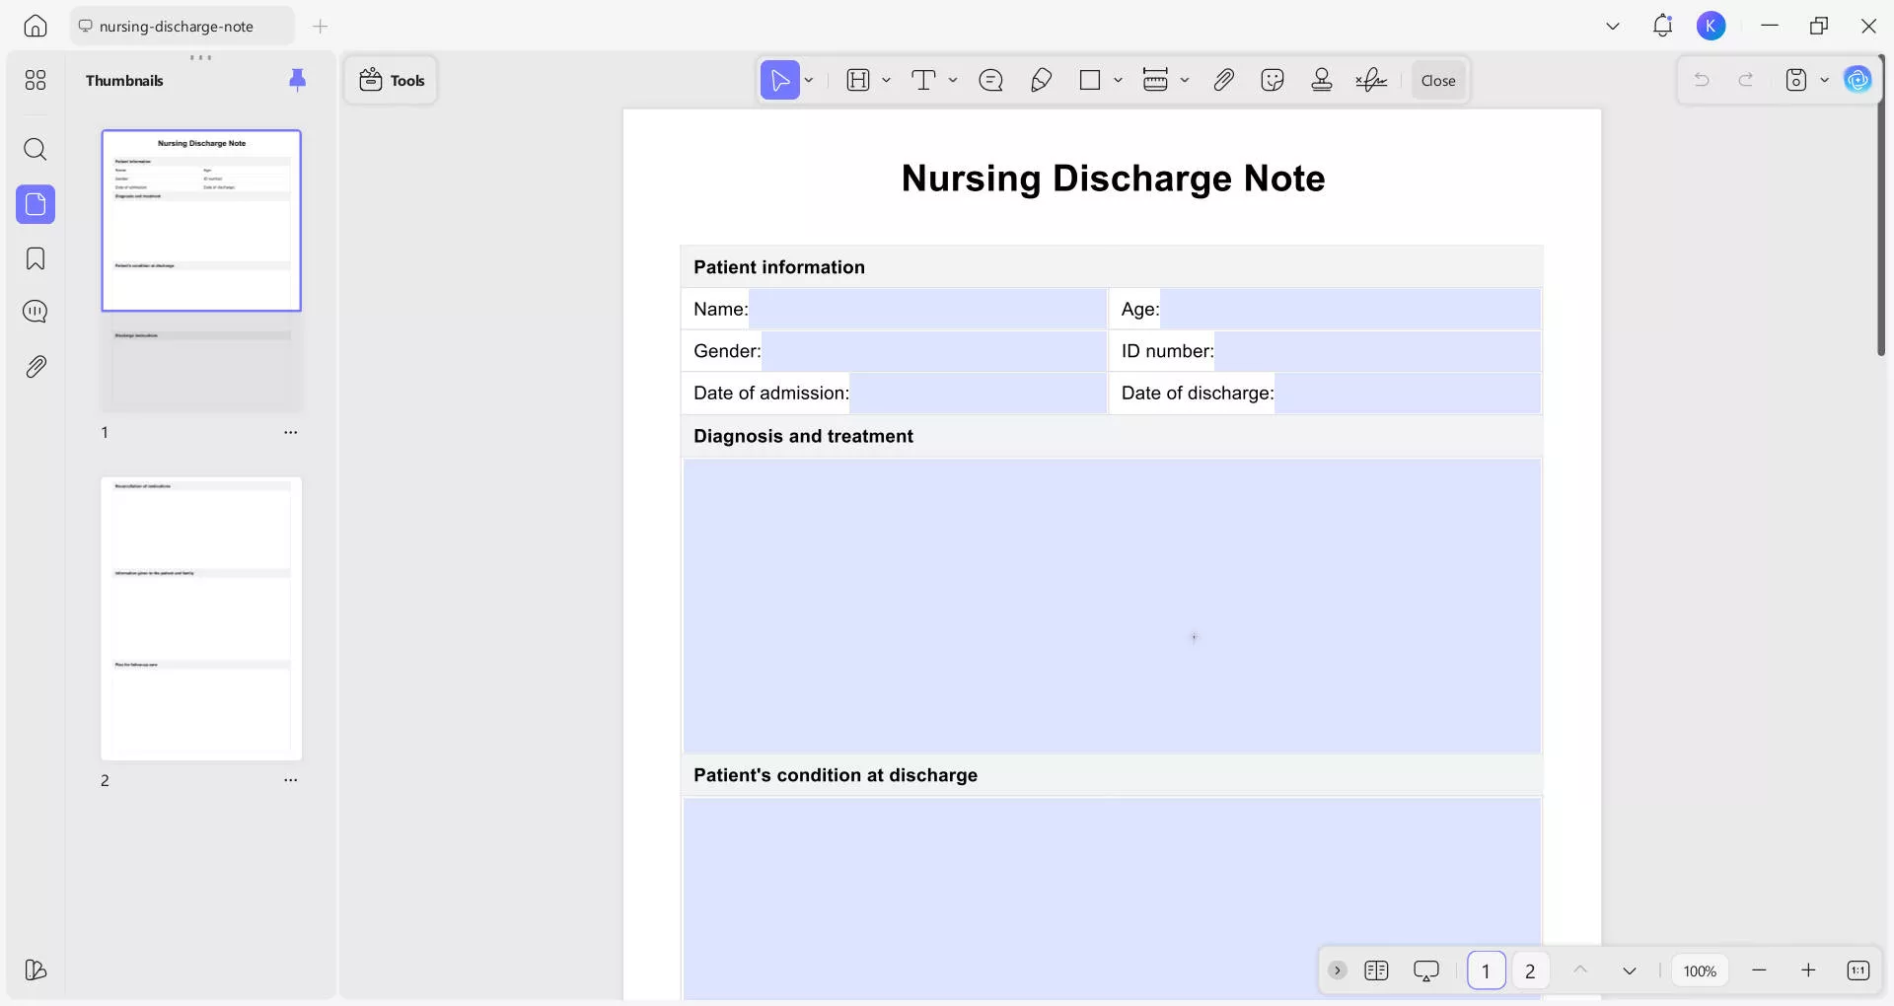The width and height of the screenshot is (1894, 1006).
Task: Switch to the nursing-discharge-note tab
Action: [x=181, y=26]
